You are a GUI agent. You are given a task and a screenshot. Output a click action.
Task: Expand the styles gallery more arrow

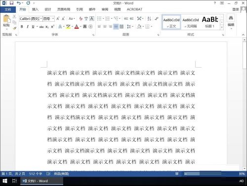pyautogui.click(x=222, y=28)
